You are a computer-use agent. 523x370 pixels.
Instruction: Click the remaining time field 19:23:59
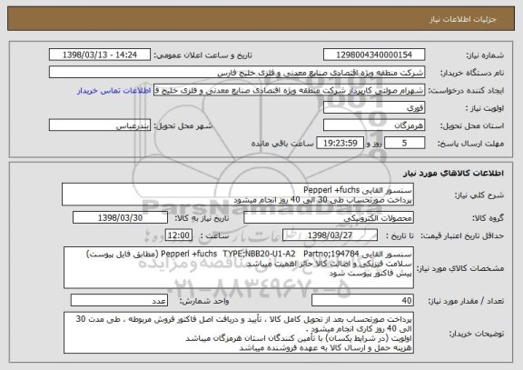coord(340,144)
